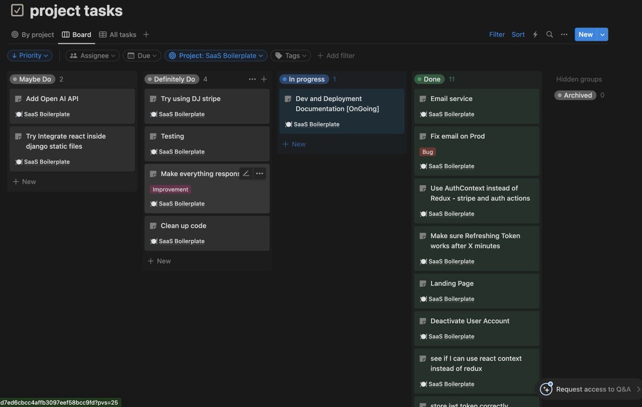
Task: Add a new view with plus icon
Action: (x=146, y=34)
